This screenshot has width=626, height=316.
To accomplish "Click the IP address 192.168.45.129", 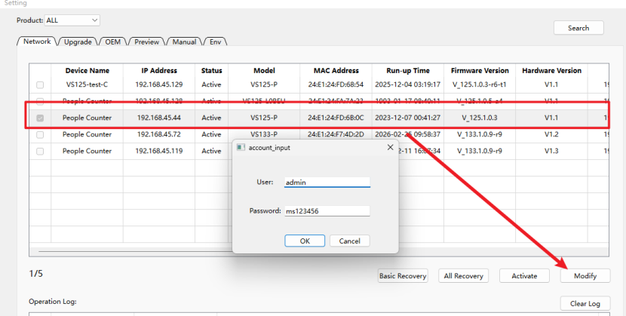I will (x=159, y=84).
